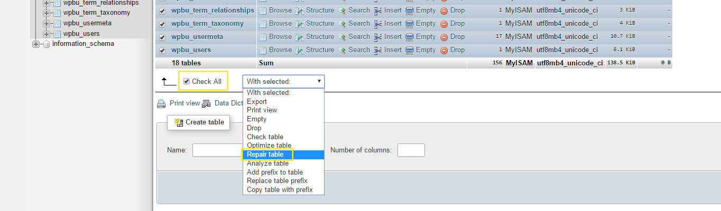Image resolution: width=721 pixels, height=211 pixels.
Task: Select the highlighted Repair table option
Action: tap(283, 155)
